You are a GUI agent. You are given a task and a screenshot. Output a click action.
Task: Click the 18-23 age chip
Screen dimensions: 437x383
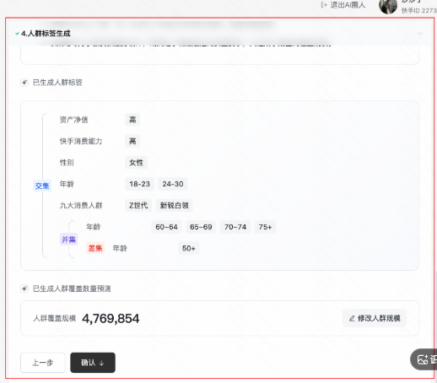coord(139,184)
